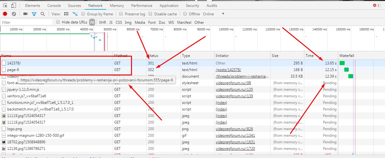This screenshot has height=158, width=385.
Task: Check the Disable cache option
Action: coord(150,14)
